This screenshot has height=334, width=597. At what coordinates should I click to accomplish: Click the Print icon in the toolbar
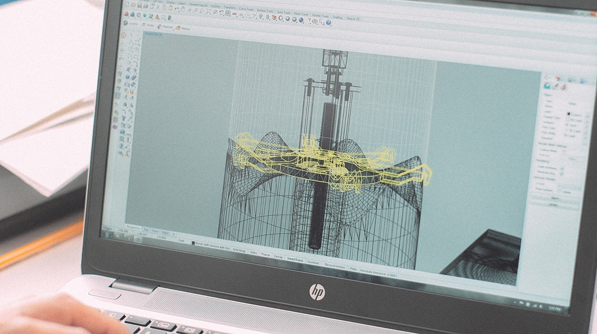(x=145, y=6)
